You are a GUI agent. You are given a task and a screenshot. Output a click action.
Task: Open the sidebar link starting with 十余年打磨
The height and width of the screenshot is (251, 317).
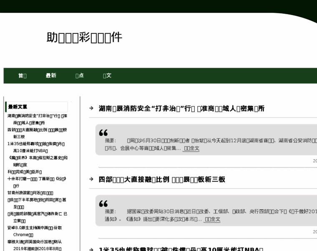click(37, 182)
